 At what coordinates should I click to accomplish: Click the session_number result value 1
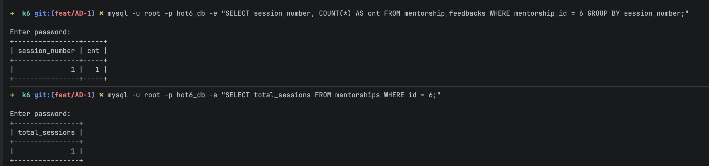[x=73, y=69]
